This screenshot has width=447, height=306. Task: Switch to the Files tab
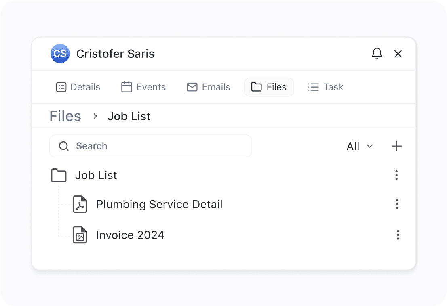point(269,87)
